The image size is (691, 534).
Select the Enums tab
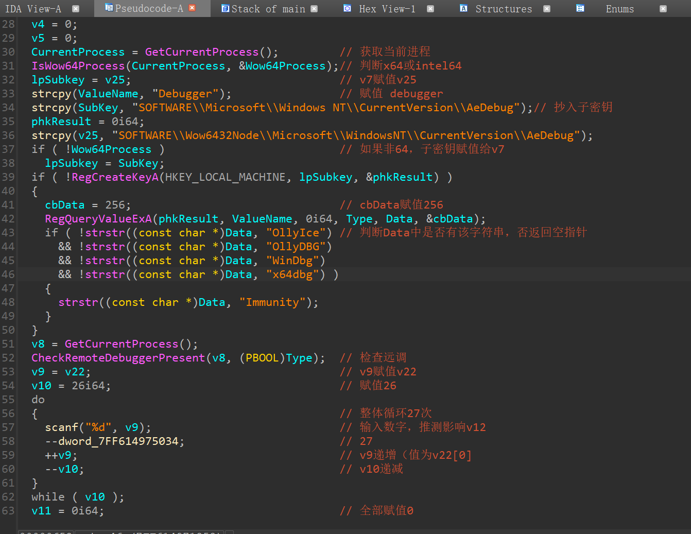tap(619, 9)
